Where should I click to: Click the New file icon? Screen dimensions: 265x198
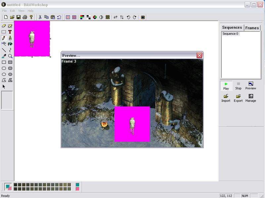point(6,17)
